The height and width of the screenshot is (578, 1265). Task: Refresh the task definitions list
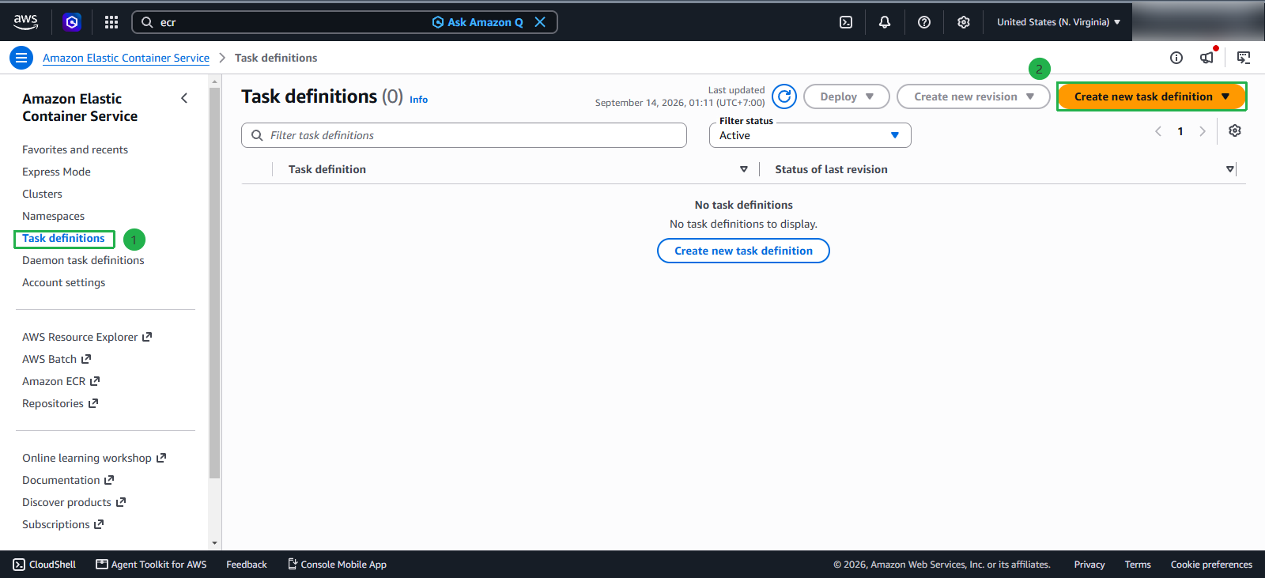click(784, 96)
